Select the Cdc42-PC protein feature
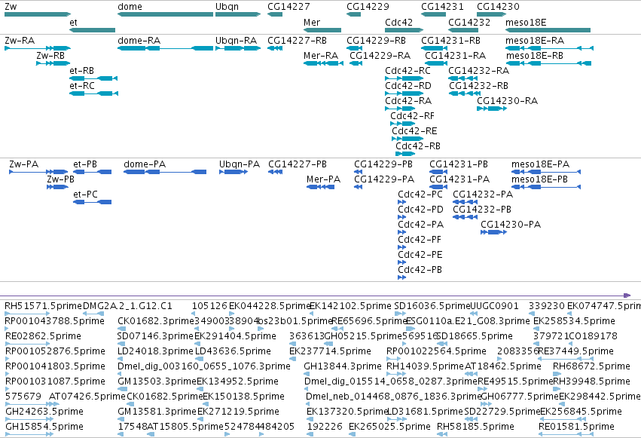This screenshot has height=438, width=641. [x=402, y=202]
